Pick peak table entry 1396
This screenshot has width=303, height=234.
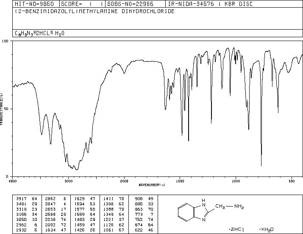click(x=114, y=204)
